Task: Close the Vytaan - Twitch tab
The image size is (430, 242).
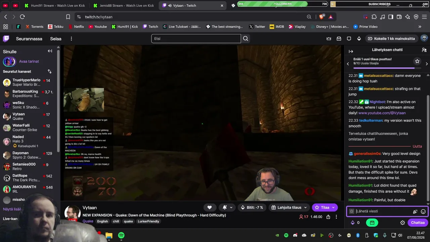Action: (x=222, y=5)
